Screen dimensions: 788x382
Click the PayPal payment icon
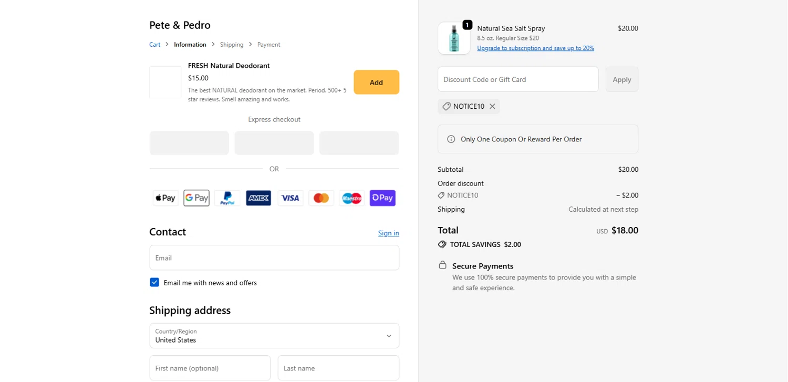pos(227,198)
